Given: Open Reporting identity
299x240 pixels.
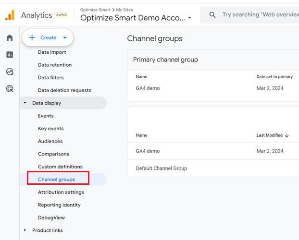Looking at the screenshot, I should (x=59, y=205).
